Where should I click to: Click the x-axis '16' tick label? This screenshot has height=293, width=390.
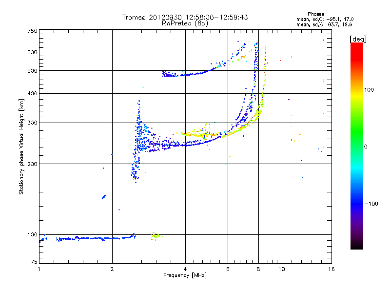(x=331, y=269)
